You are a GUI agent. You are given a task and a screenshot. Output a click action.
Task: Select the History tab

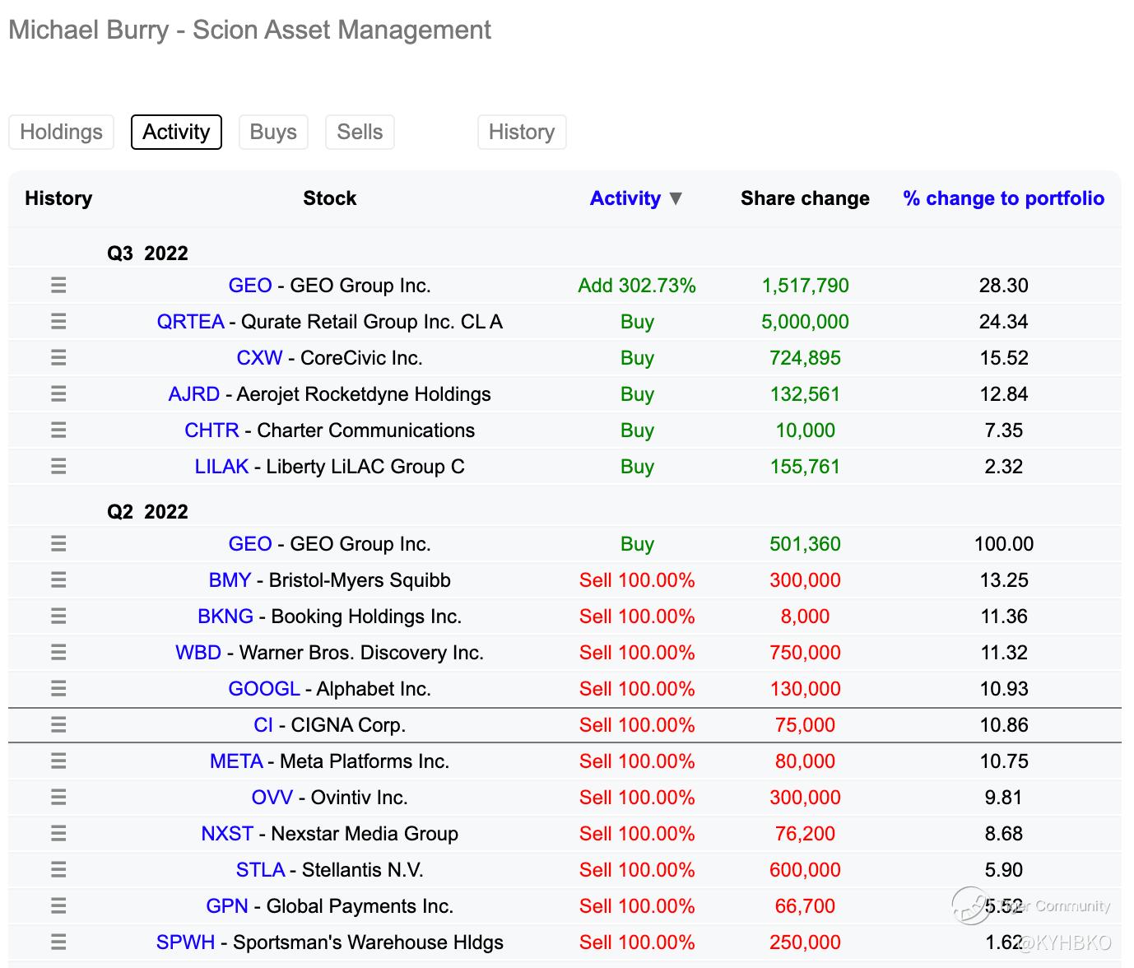[x=522, y=133]
